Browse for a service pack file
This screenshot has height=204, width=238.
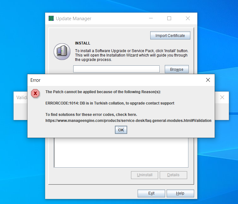[177, 69]
